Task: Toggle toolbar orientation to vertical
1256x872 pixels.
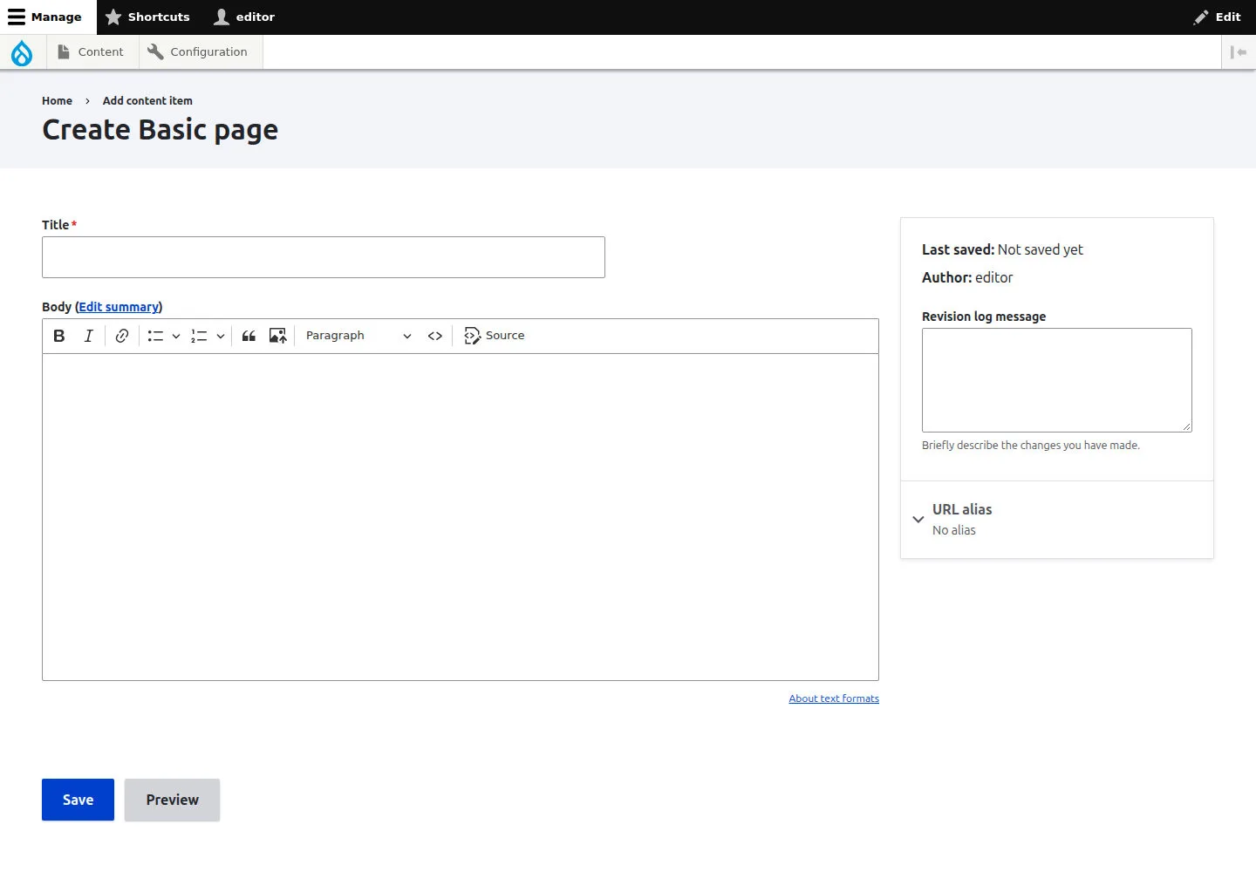Action: [1239, 52]
